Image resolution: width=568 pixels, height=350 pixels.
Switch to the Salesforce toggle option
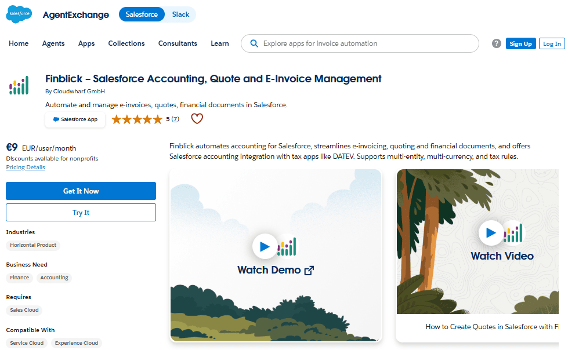142,14
